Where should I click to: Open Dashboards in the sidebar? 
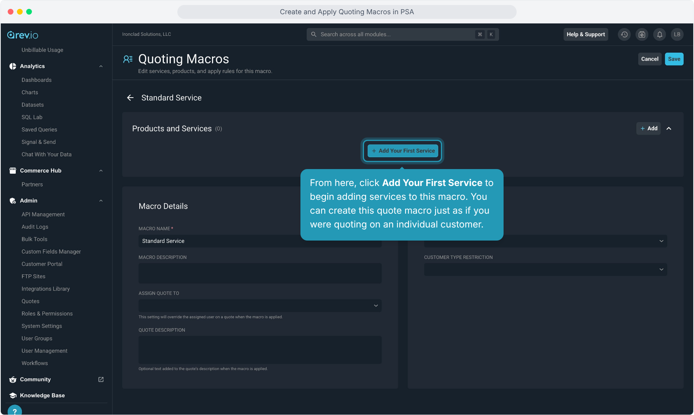tap(37, 80)
